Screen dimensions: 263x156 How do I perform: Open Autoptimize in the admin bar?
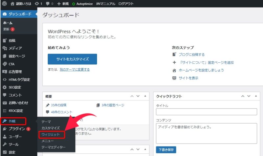point(83,4)
